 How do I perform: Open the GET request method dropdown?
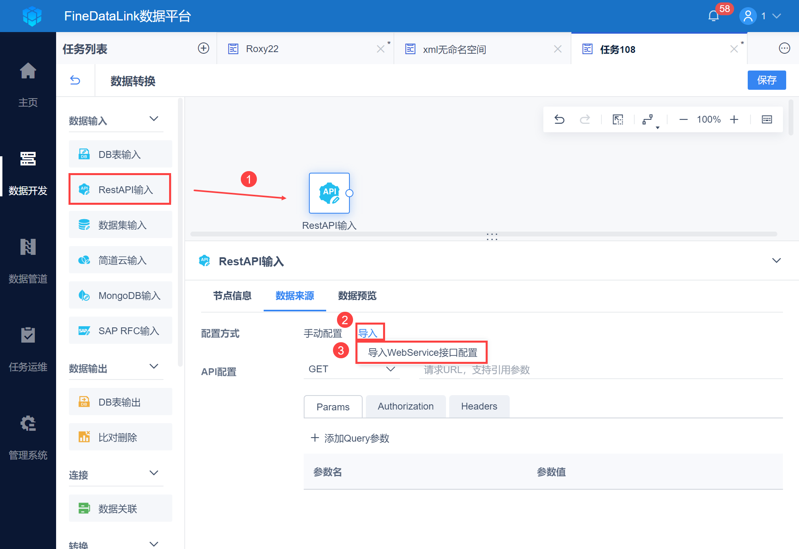click(x=351, y=369)
